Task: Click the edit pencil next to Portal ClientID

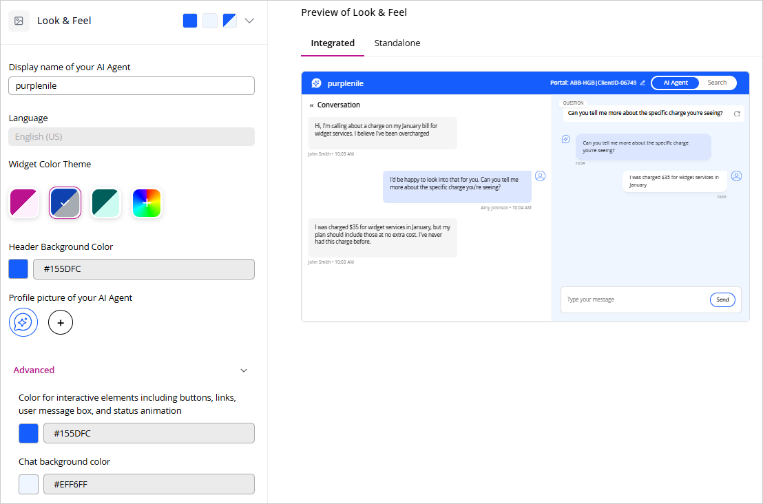Action: [642, 83]
